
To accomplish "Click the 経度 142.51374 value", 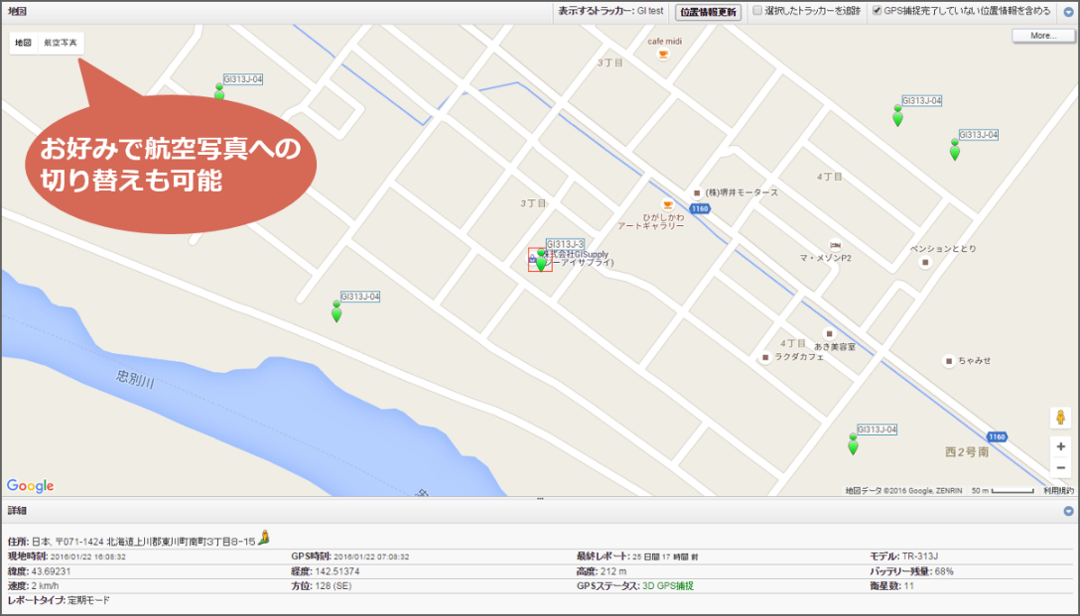I will point(337,571).
